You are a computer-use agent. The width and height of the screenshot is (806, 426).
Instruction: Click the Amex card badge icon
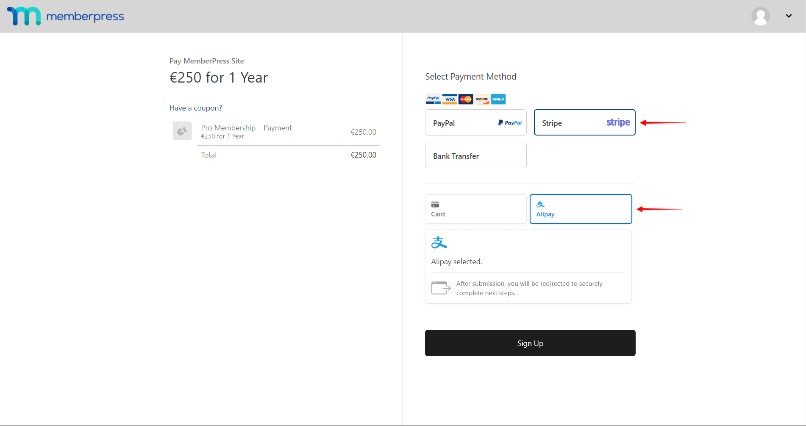coord(498,99)
